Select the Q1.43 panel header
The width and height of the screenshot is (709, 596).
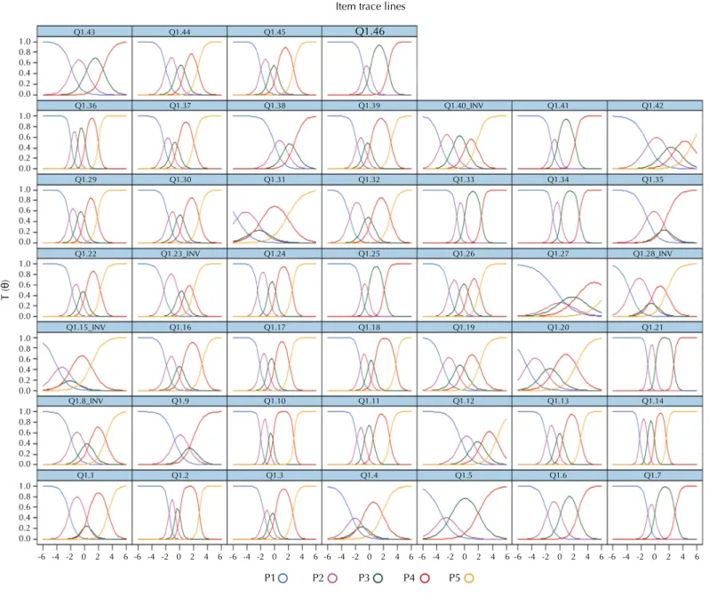[x=84, y=32]
